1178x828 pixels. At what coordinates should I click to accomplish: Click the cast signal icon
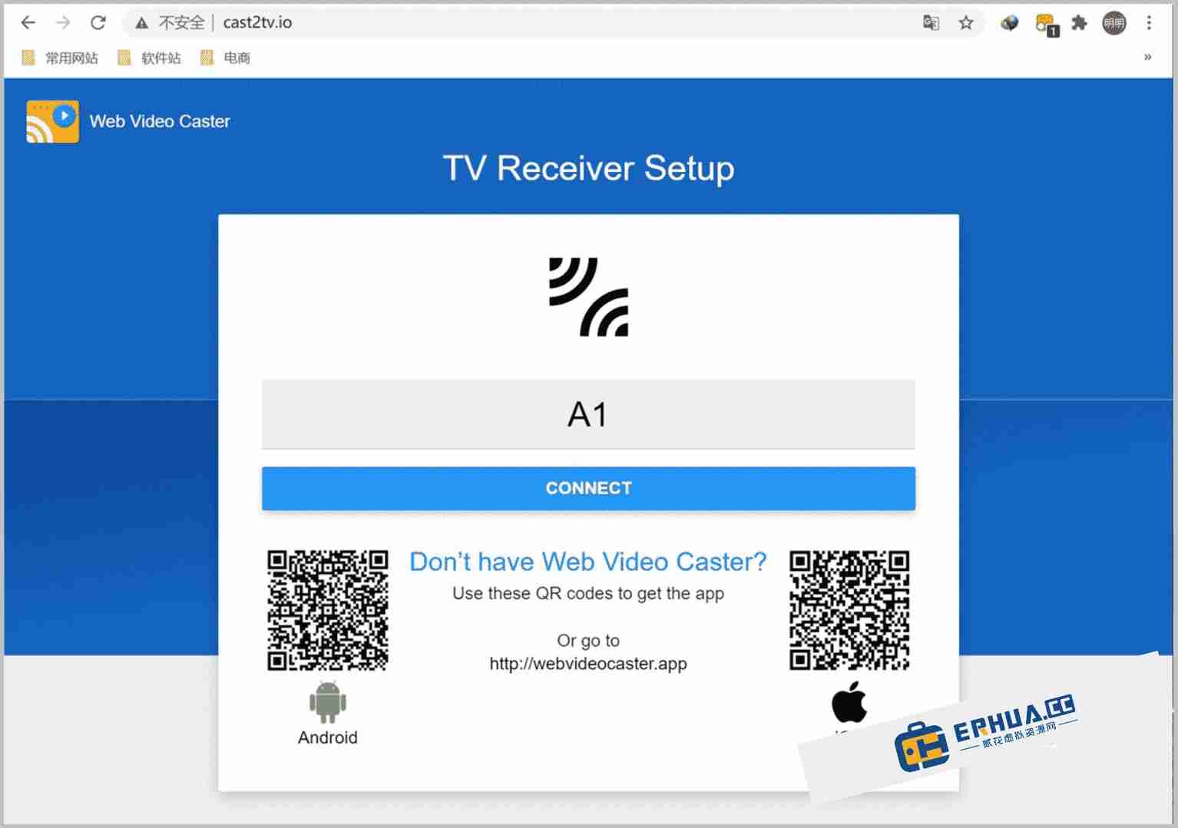589,297
